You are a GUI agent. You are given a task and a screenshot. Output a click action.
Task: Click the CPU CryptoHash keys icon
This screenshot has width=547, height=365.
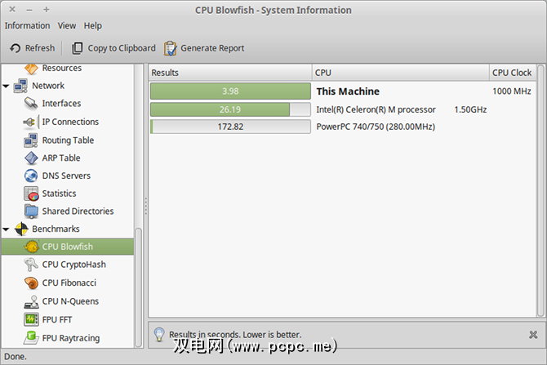coord(31,265)
